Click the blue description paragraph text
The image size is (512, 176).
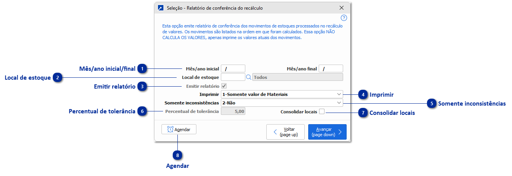click(x=252, y=32)
